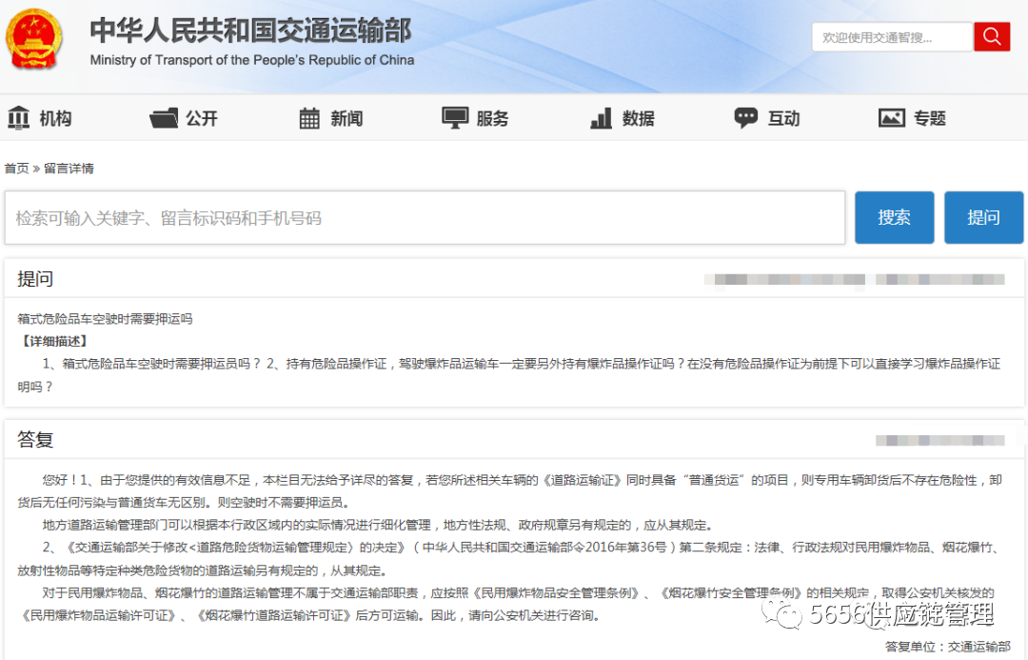
Task: Click the red magnifier search icon
Action: click(991, 37)
